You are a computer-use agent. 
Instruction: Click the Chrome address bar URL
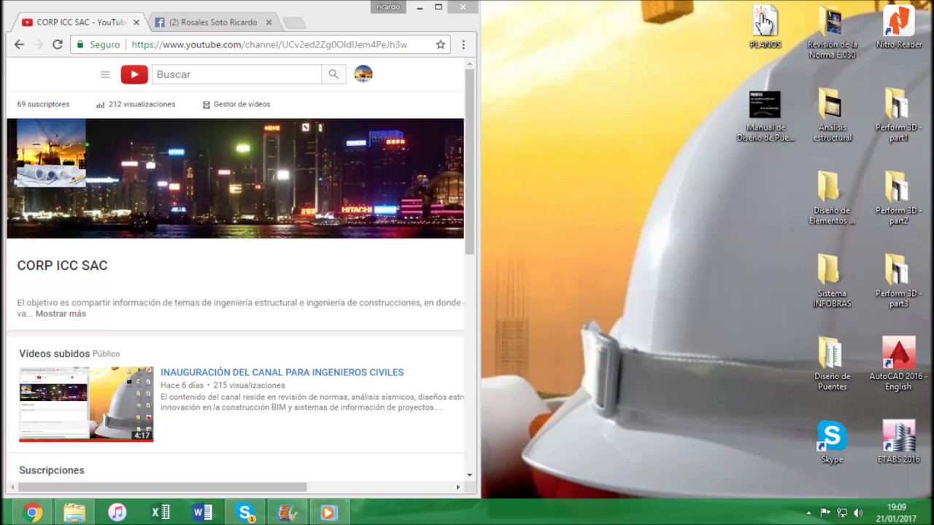[269, 44]
